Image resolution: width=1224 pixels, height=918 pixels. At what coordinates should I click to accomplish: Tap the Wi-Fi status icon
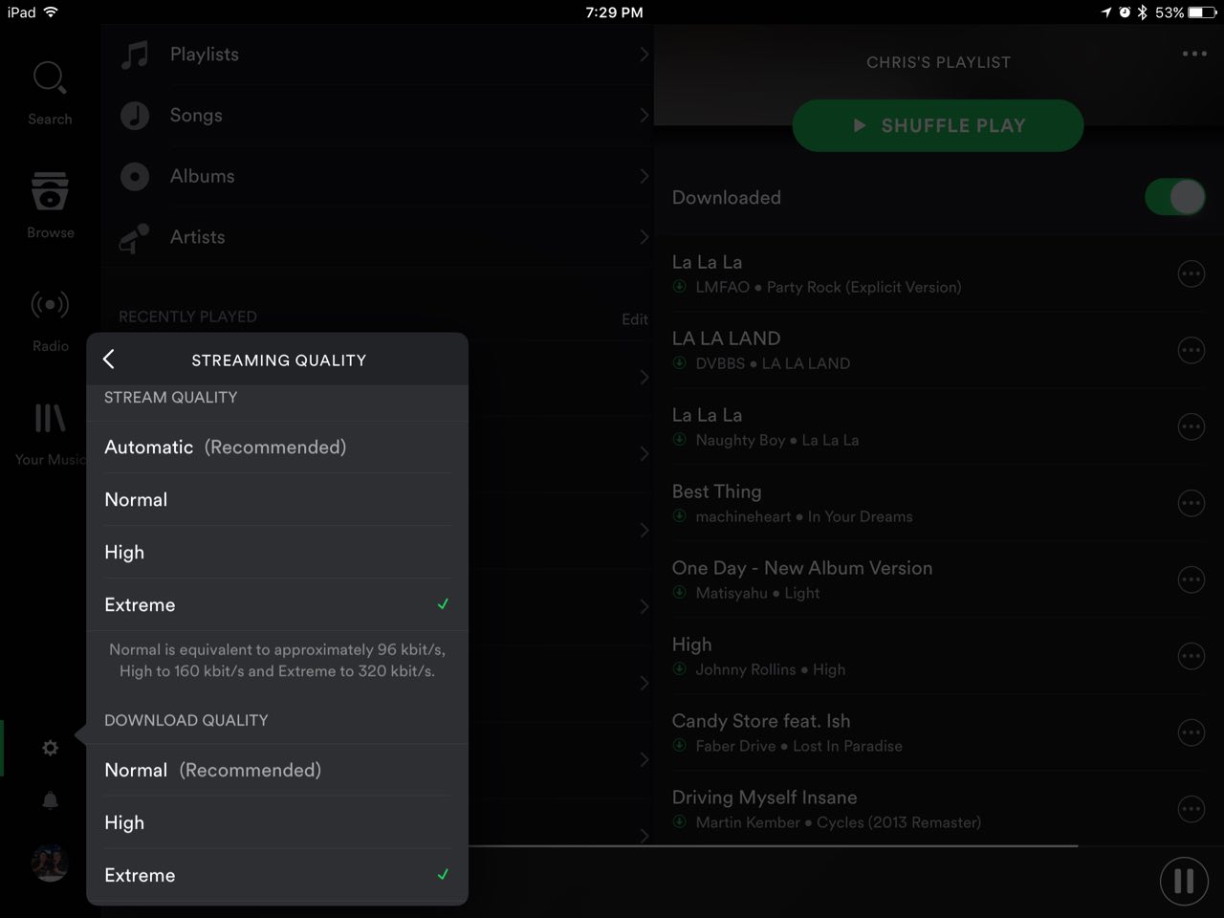(x=51, y=12)
